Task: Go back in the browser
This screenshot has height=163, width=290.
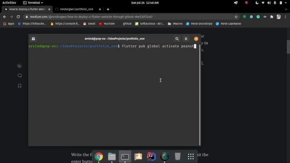Action: tap(5, 17)
